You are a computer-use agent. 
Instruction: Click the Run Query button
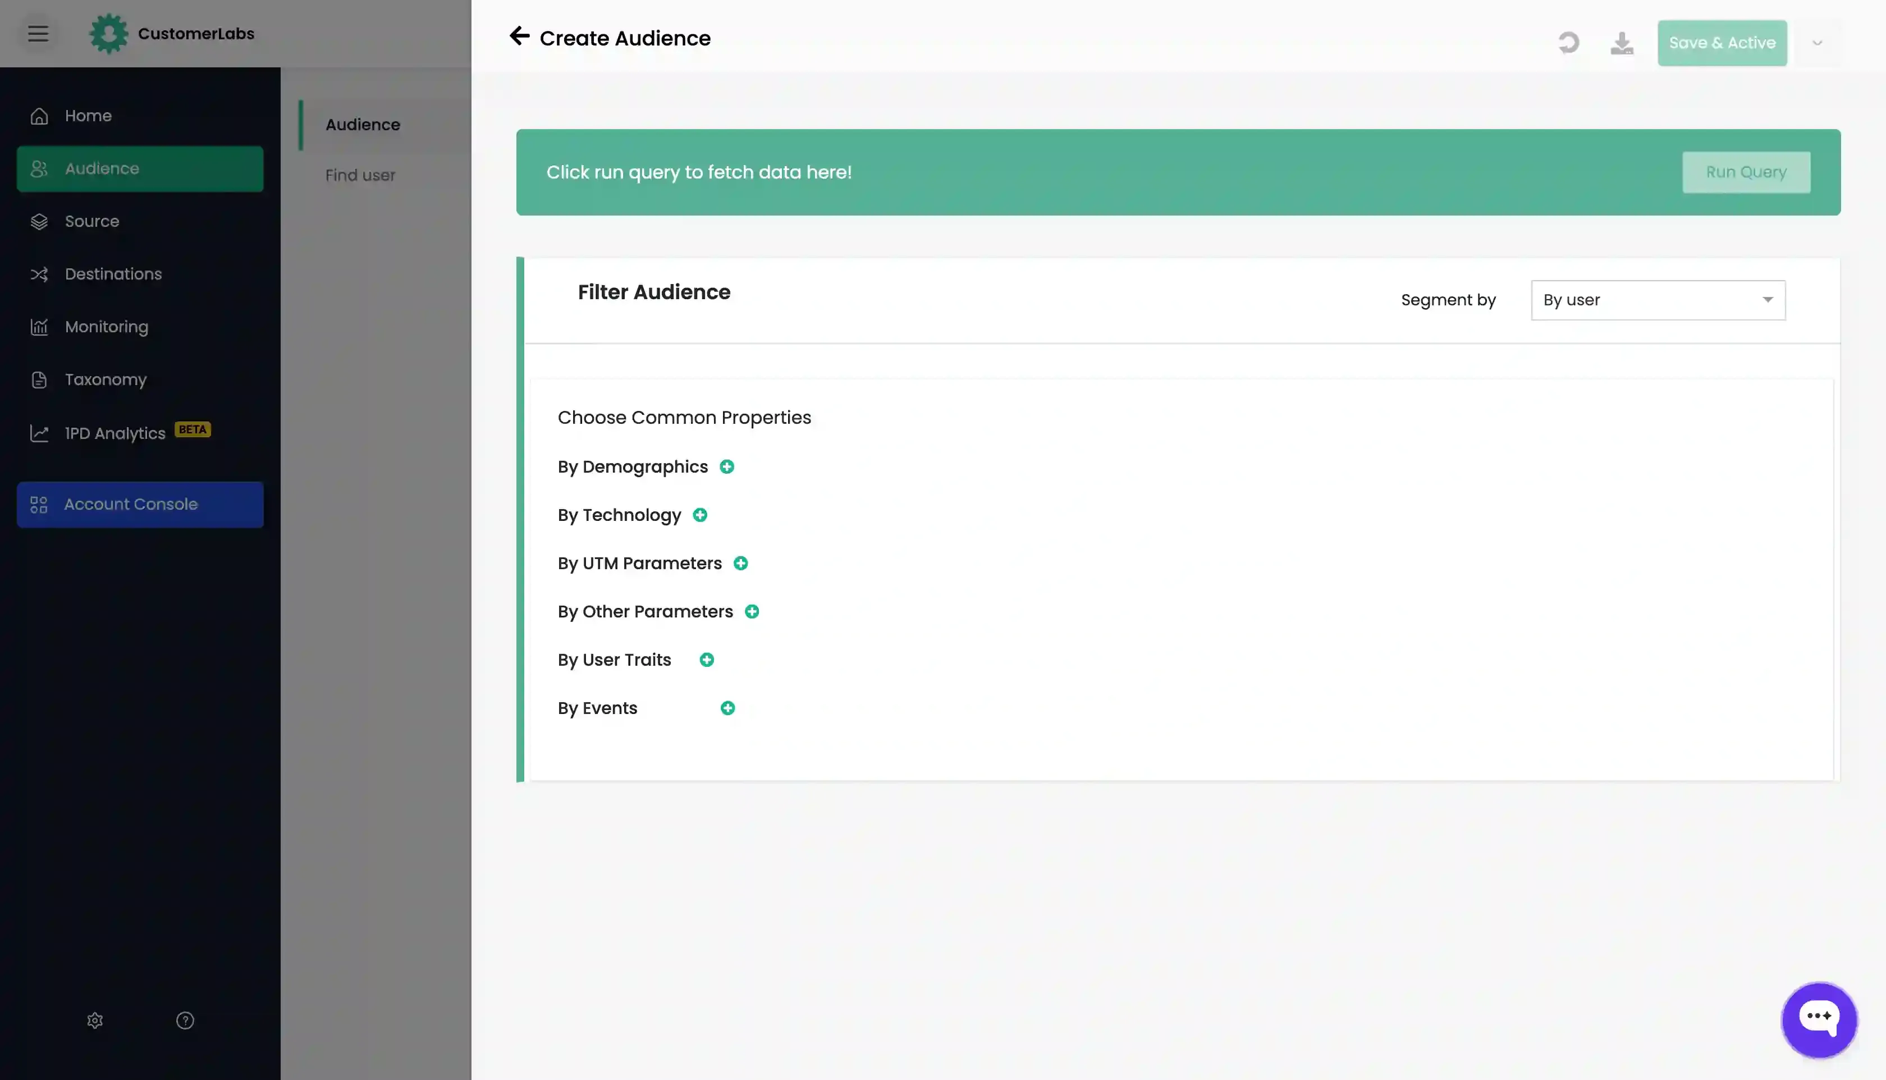(x=1746, y=172)
